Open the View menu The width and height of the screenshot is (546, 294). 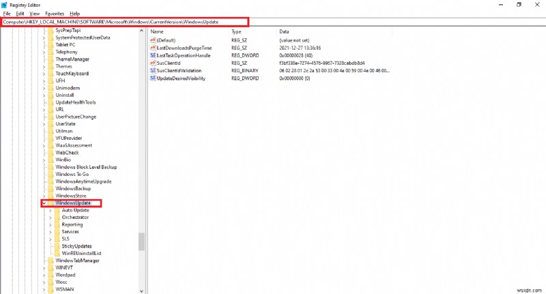pyautogui.click(x=35, y=14)
